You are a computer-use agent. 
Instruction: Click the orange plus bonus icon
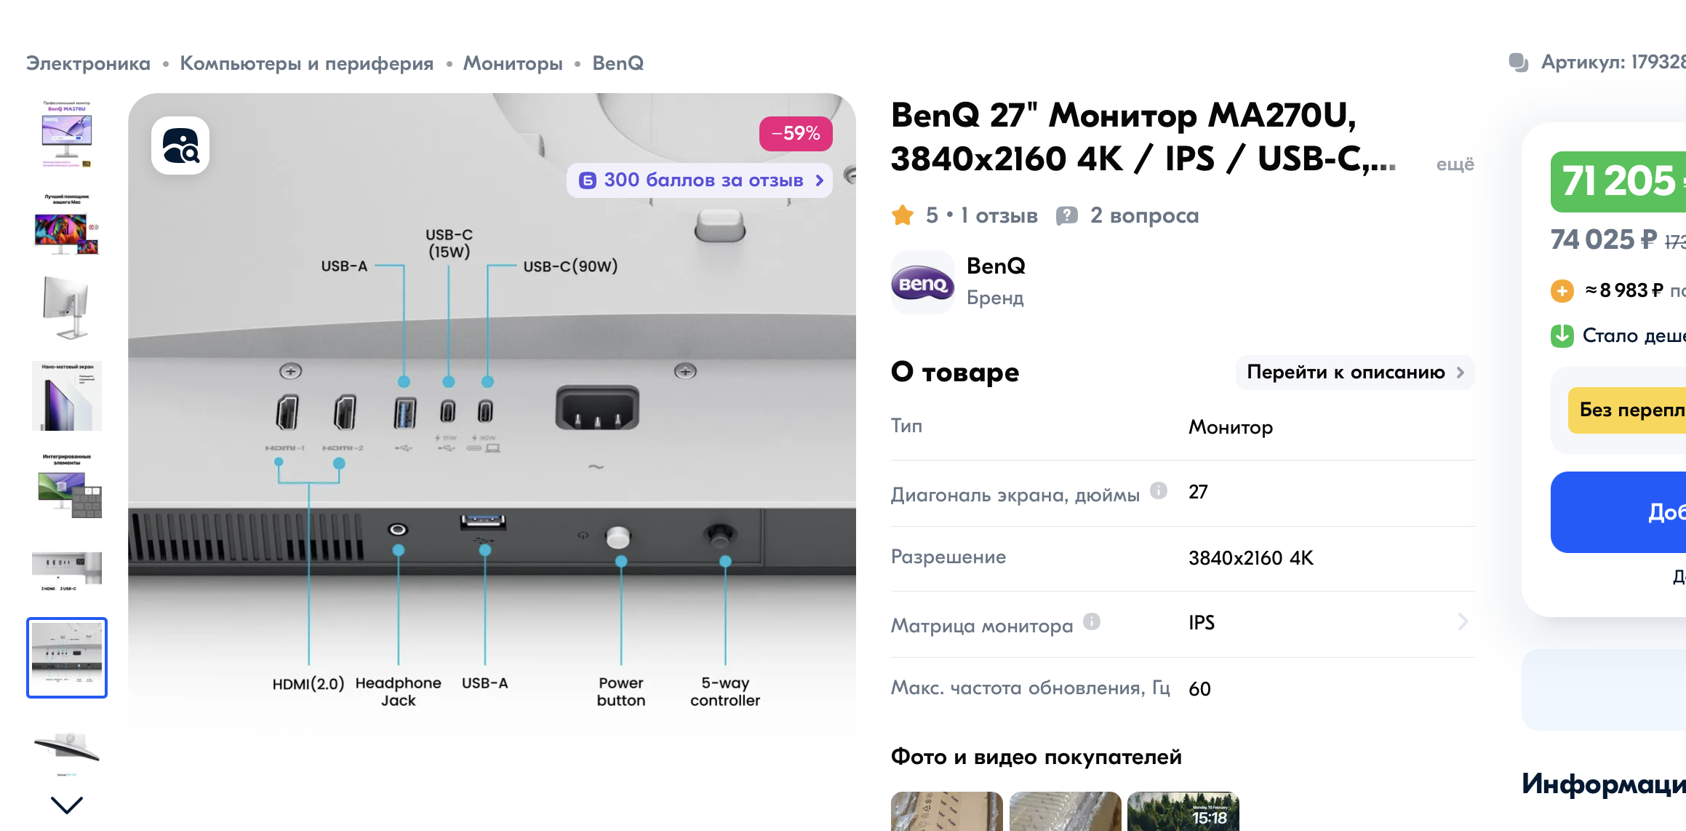(1562, 291)
